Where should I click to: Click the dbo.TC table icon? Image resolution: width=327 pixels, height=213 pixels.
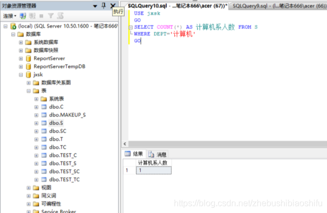[x=44, y=147]
